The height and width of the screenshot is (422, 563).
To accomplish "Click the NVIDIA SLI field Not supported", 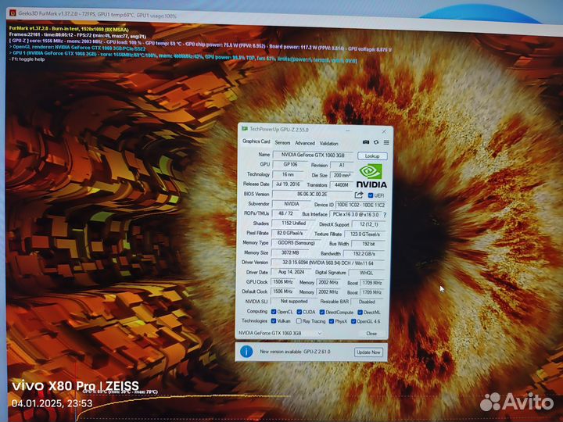I will [x=294, y=301].
